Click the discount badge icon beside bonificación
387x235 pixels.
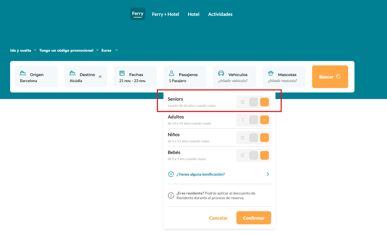(x=171, y=174)
